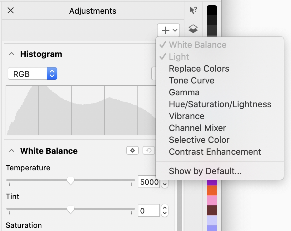
Task: Reset White Balance with the undo arrow icon
Action: (149, 151)
